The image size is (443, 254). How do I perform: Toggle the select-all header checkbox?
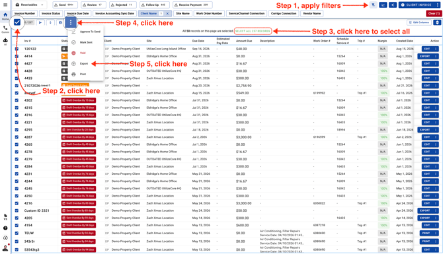click(x=17, y=22)
